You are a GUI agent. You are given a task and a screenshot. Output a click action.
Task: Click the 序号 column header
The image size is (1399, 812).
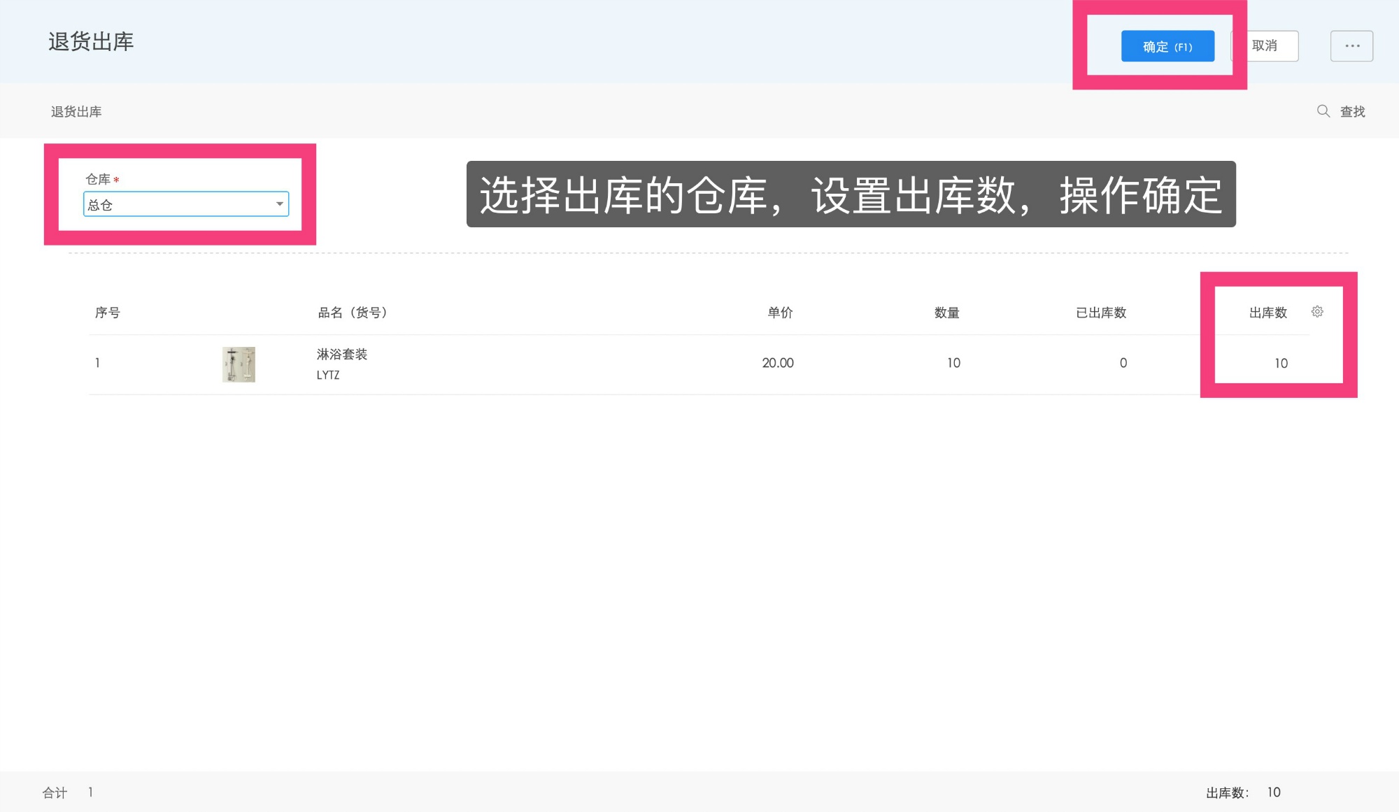pyautogui.click(x=108, y=312)
